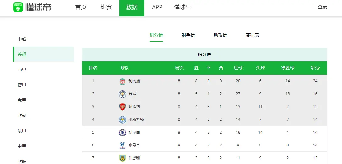Click the 懂球帝 logo icon

point(18,7)
